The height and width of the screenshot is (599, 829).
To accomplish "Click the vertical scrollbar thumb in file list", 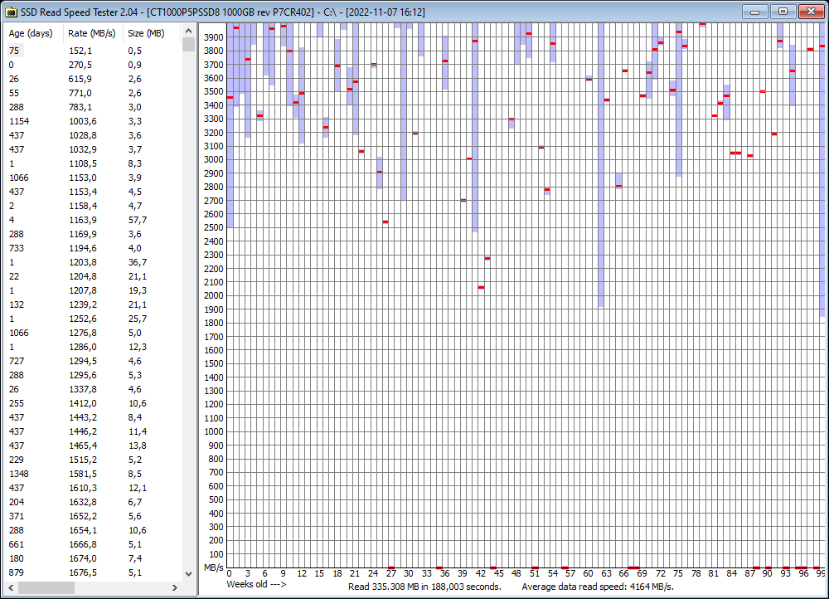I will [x=188, y=45].
